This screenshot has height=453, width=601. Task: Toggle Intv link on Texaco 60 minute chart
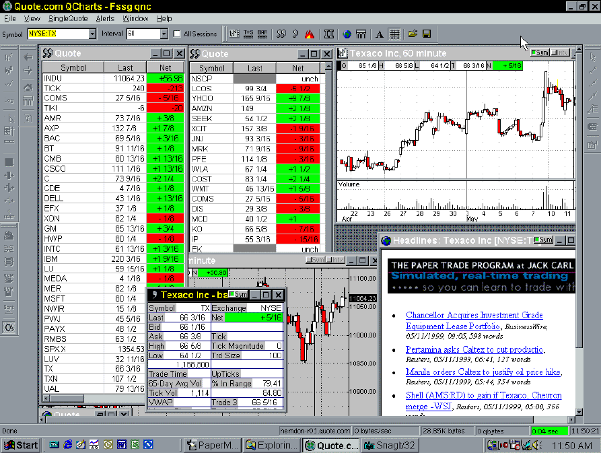point(559,53)
